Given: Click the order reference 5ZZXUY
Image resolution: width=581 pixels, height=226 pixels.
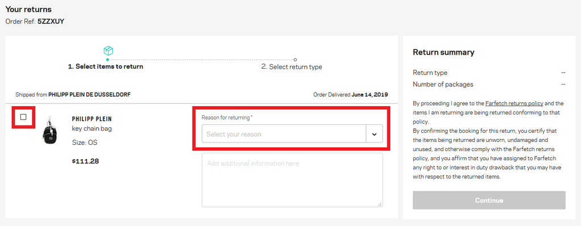Looking at the screenshot, I should (x=50, y=22).
